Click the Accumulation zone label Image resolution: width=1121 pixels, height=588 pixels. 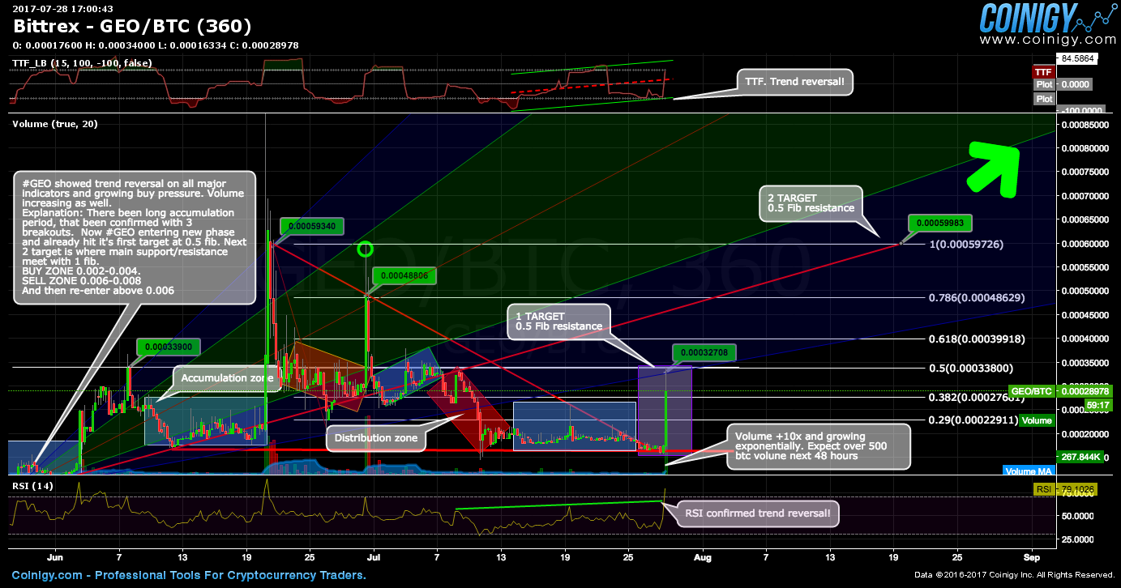(226, 378)
